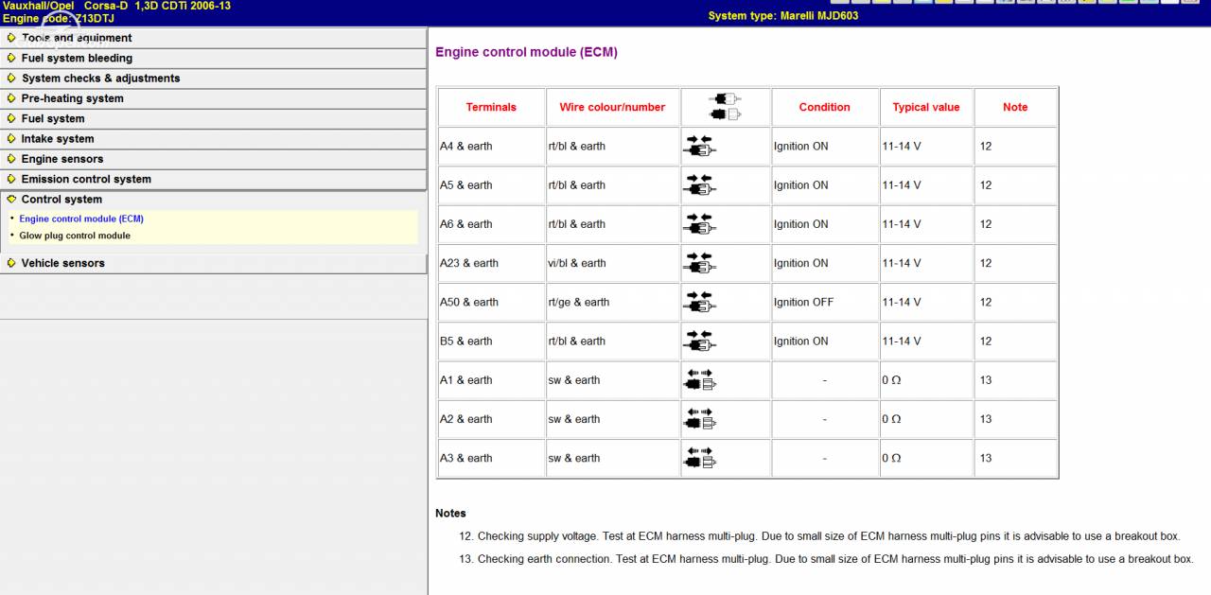This screenshot has height=595, width=1211.
Task: Click the 'rt/ge & earth' wire colour cell
Action: (x=612, y=302)
